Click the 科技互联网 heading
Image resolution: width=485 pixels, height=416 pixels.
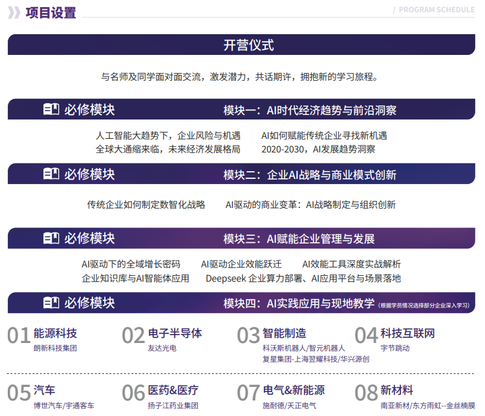point(407,333)
